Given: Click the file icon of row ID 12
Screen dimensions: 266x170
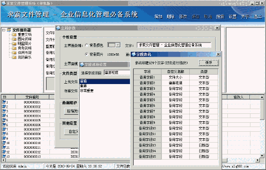Looking at the screenshot, I should tap(4, 152).
